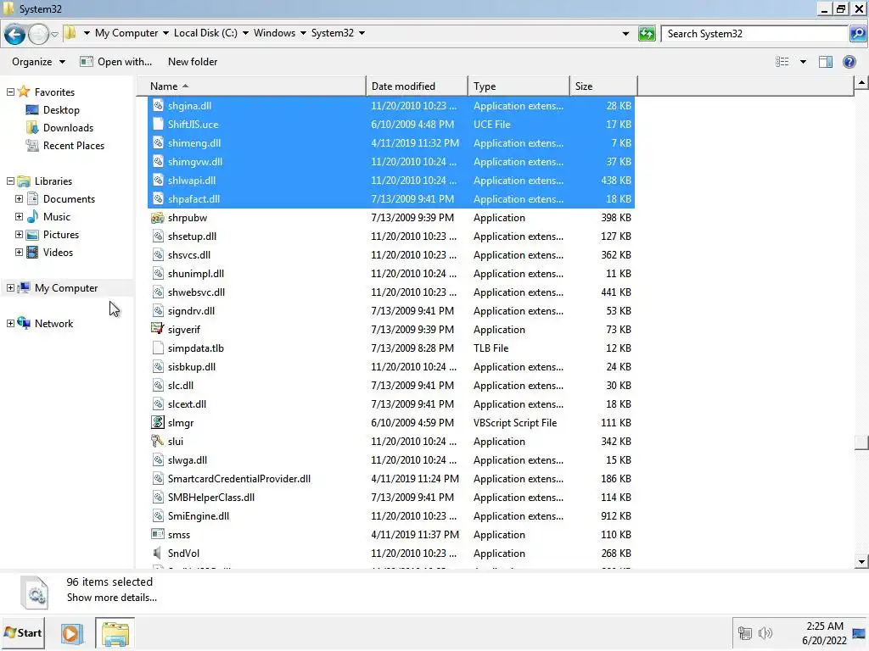Click the search magnifier icon
Viewport: 869px width, 651px height.
point(858,34)
